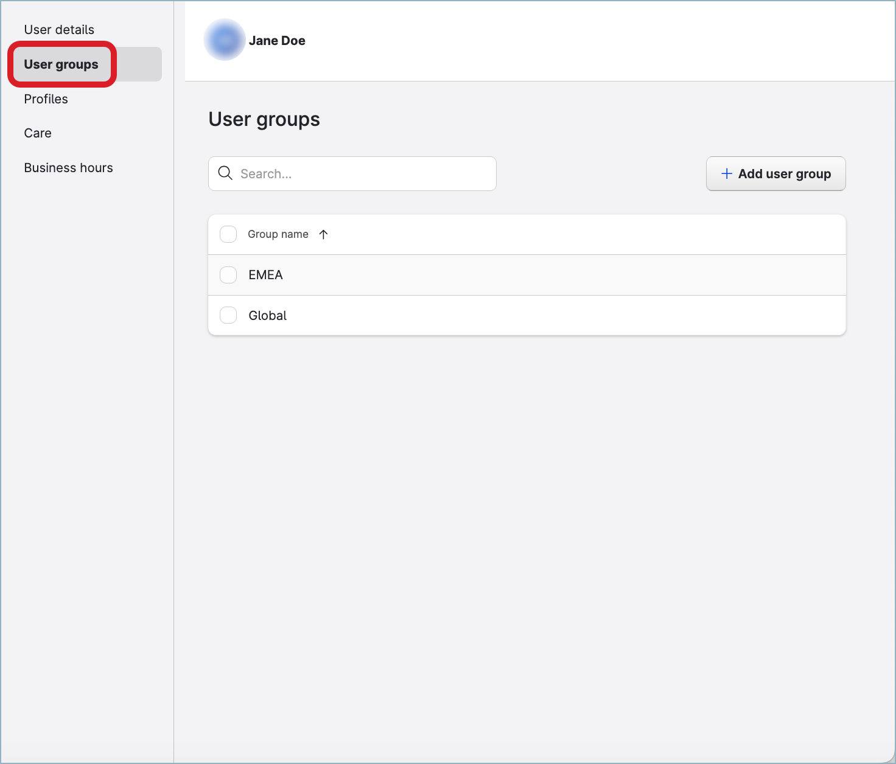896x764 pixels.
Task: Toggle the checkbox for the EMEA group
Action: [x=228, y=275]
